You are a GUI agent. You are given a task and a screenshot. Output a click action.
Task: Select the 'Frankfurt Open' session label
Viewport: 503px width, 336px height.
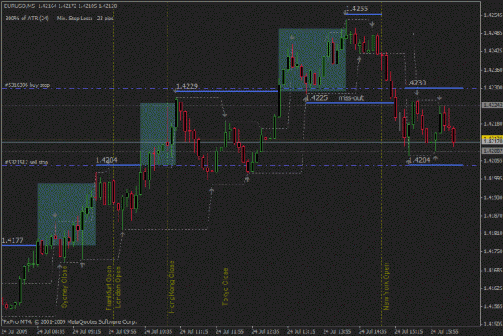point(109,288)
